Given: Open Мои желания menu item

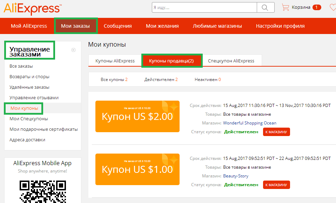Looking at the screenshot, I should point(162,26).
